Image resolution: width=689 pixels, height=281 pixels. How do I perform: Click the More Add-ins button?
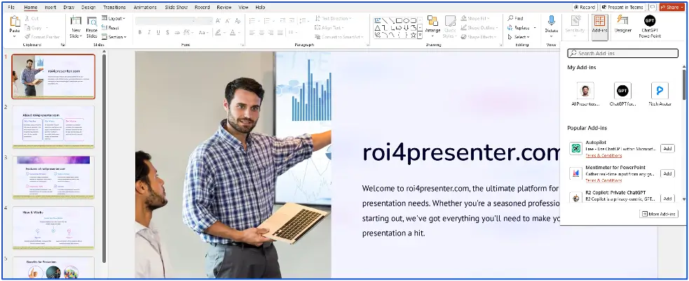660,214
